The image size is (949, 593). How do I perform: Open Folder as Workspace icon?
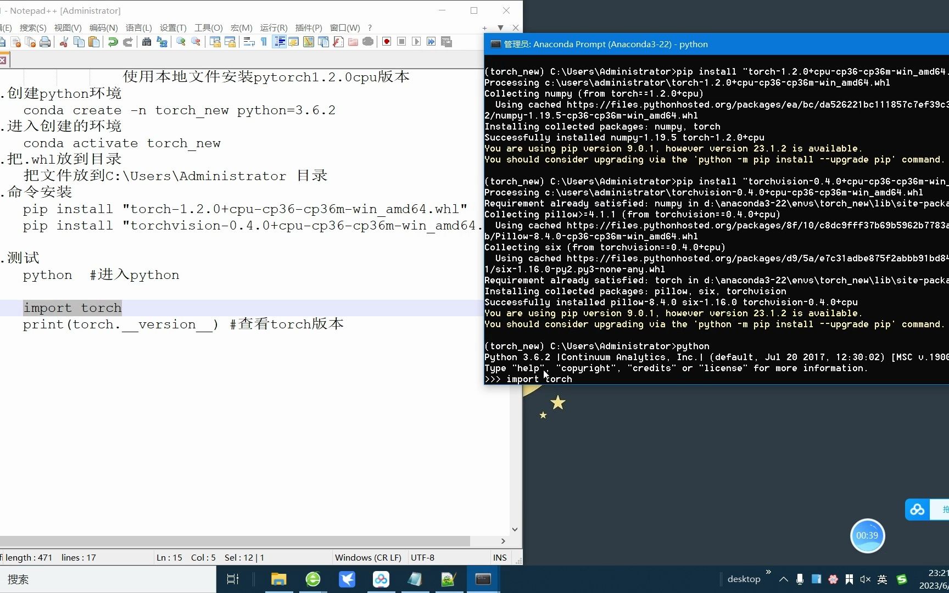tap(353, 42)
